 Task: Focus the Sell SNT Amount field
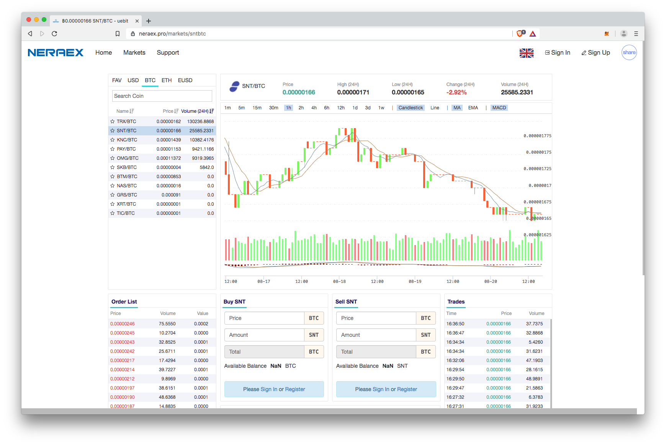click(376, 335)
